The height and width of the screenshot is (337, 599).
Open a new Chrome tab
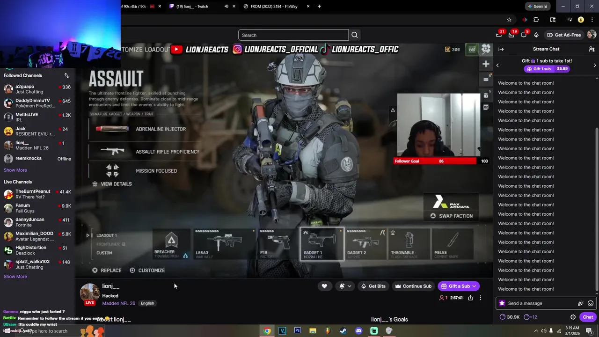coord(319,7)
